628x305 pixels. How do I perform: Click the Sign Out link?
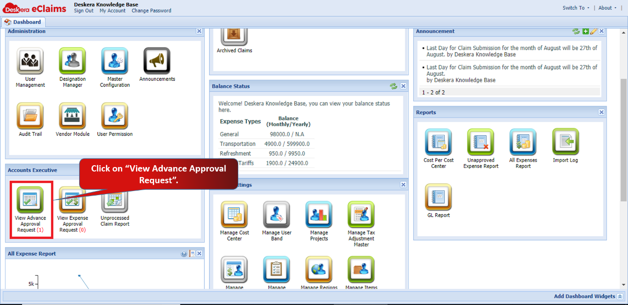click(x=84, y=11)
